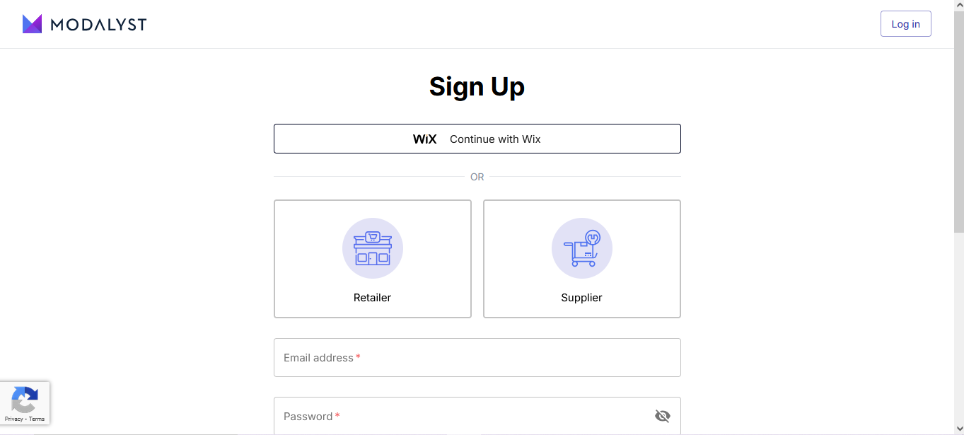Click the purple circle behind the Supplier icon
The image size is (964, 435).
pos(581,248)
